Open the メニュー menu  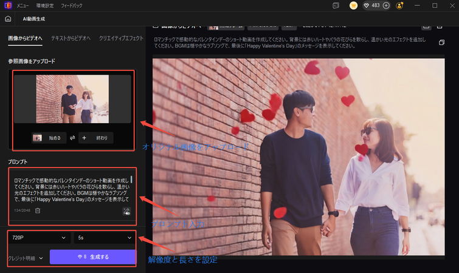[x=22, y=5]
